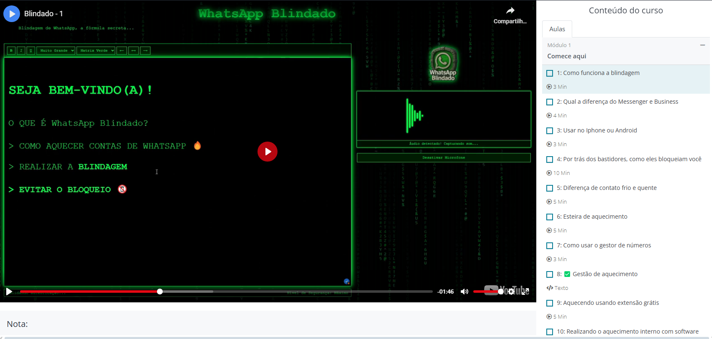Click the green audio waveform visualizer

pos(415,116)
